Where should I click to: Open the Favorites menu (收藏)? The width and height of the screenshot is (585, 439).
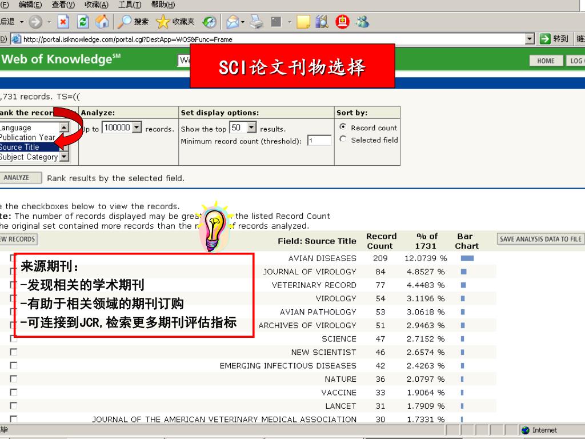tap(97, 5)
